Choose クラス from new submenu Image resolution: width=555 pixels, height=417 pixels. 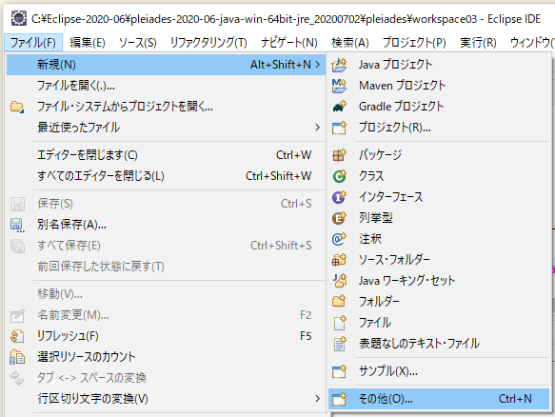[439, 176]
